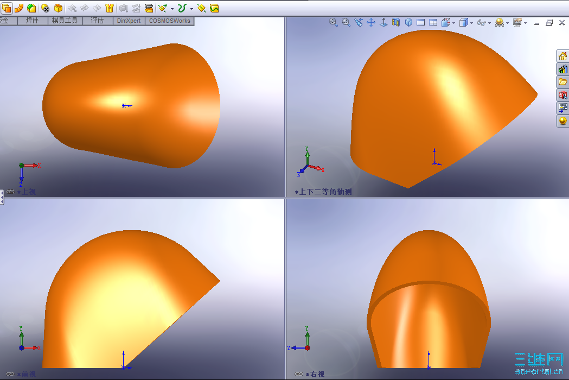569x380 pixels.
Task: Click the Previous View icon
Action: 359,22
